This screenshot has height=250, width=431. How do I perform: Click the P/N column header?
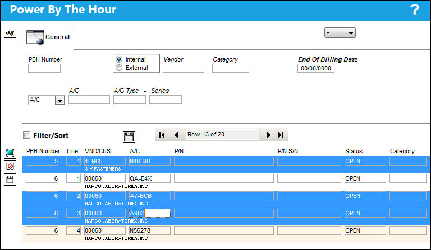tap(179, 151)
